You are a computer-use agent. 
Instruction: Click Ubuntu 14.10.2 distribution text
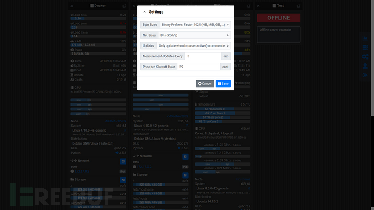207,201
